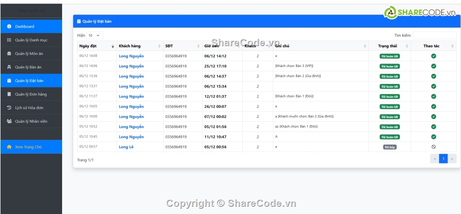Screen dimensions: 461x214
Task: Click the Đã hủy status badge
Action: pyautogui.click(x=390, y=147)
